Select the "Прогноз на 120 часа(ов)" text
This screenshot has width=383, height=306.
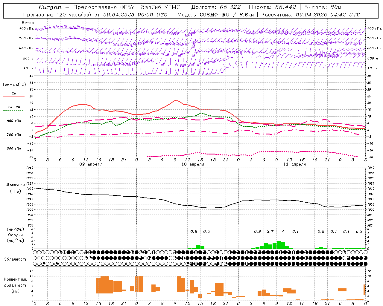[58, 15]
